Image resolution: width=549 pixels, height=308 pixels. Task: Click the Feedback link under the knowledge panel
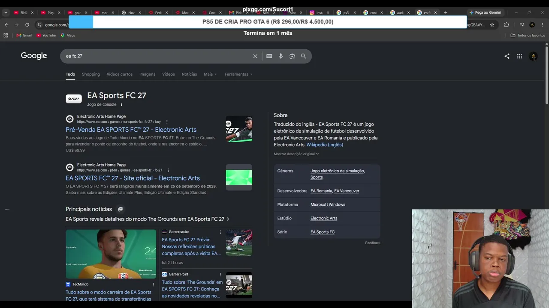(373, 243)
